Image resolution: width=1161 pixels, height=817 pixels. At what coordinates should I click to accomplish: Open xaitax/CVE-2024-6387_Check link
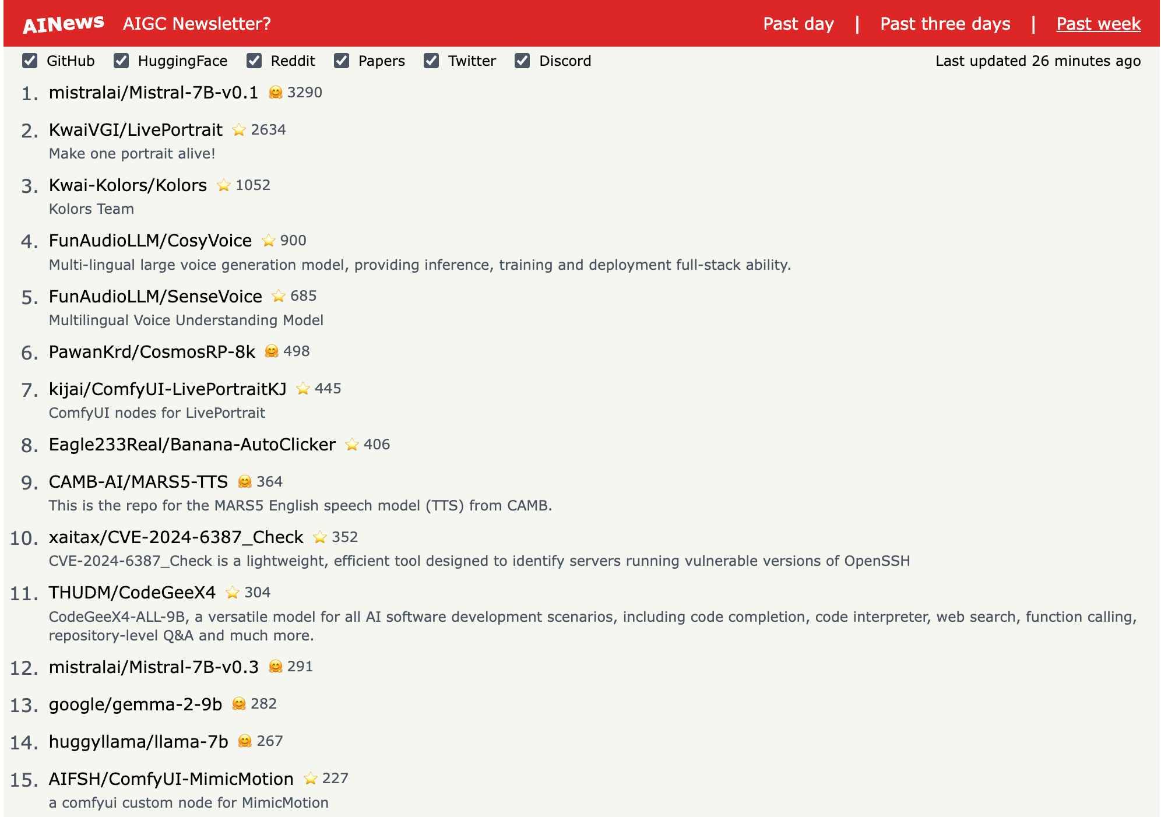(176, 537)
